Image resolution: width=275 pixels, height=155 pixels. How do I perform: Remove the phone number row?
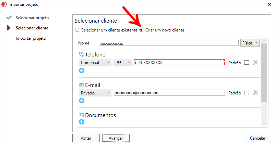(256, 63)
